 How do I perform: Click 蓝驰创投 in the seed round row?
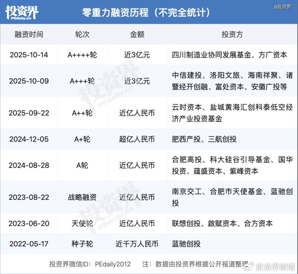tap(184, 243)
